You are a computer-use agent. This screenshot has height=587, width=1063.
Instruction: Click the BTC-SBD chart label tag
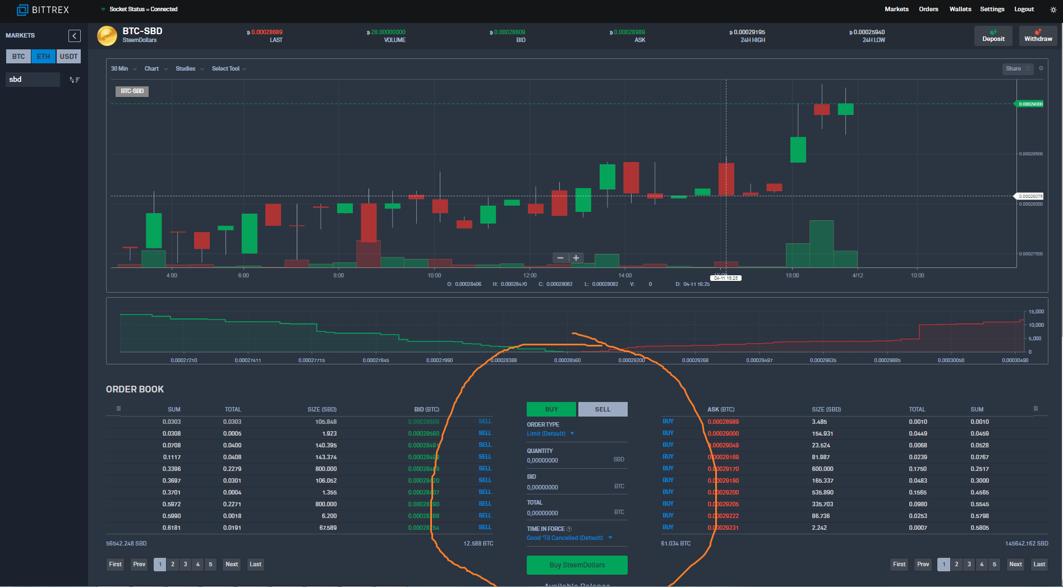(x=132, y=91)
